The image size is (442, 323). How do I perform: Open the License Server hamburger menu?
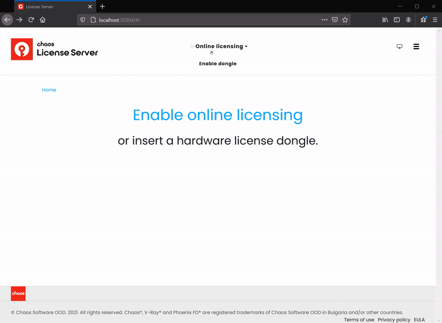pos(416,46)
